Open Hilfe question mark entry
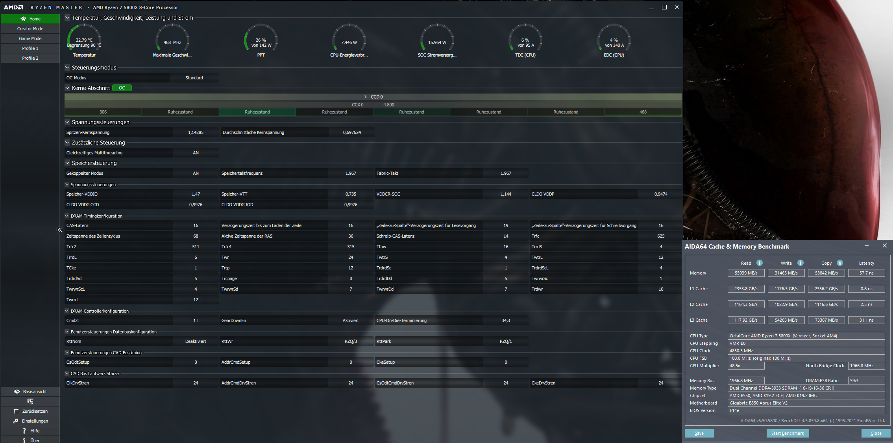This screenshot has width=893, height=443. point(30,431)
